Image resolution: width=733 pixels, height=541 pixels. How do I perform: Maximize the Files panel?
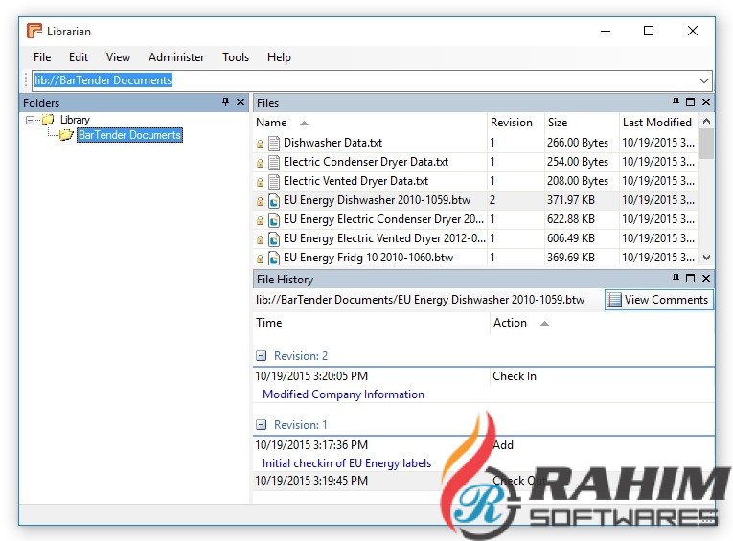691,102
